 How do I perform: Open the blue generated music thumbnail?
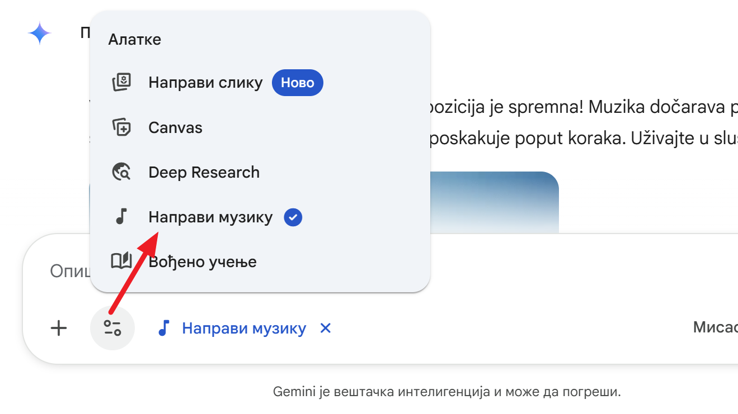(x=494, y=202)
